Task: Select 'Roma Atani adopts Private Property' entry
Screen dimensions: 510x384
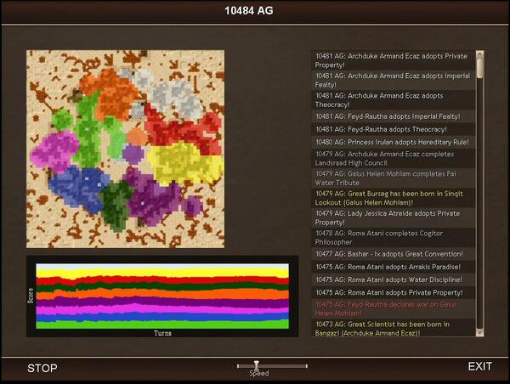Action: pyautogui.click(x=394, y=292)
